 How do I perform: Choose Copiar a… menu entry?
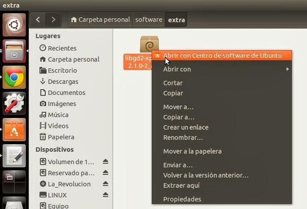point(222,117)
